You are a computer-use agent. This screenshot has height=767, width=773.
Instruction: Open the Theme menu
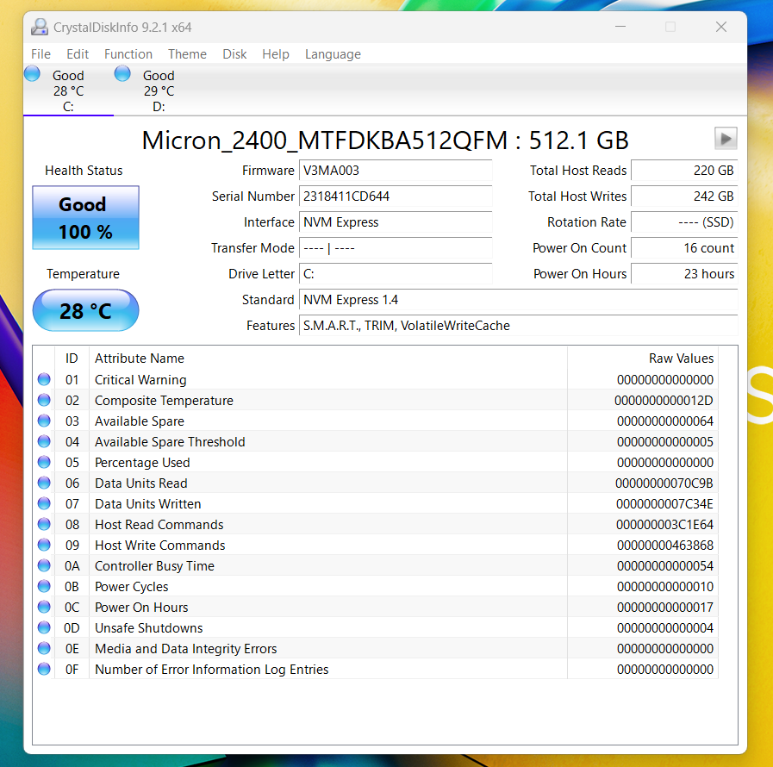(x=187, y=54)
